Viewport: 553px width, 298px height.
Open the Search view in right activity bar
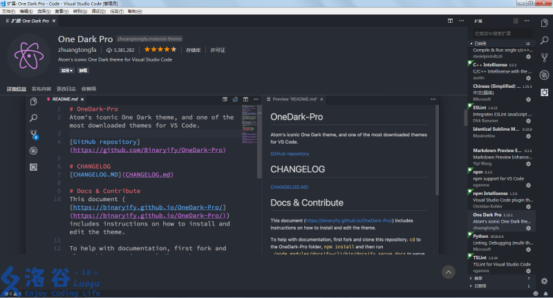point(544,40)
